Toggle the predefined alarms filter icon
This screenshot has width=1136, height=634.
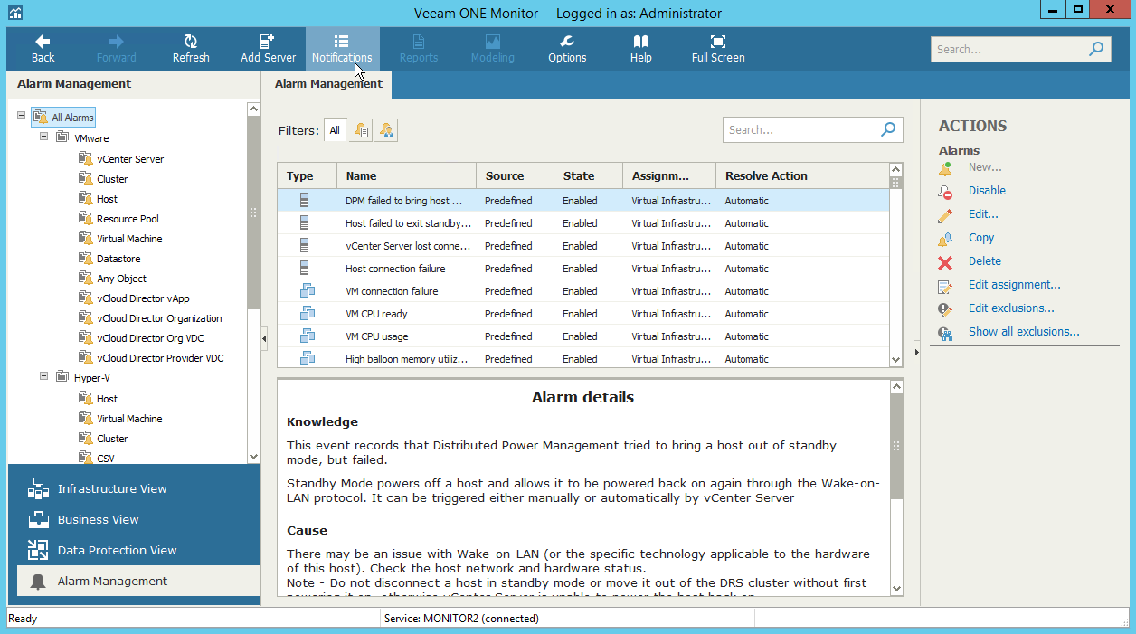pos(361,130)
